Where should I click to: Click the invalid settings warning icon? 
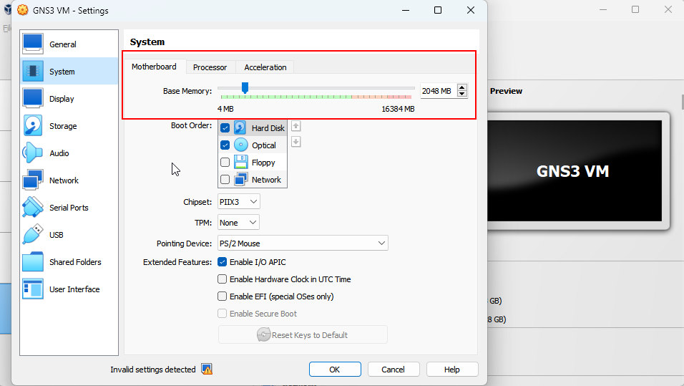pyautogui.click(x=207, y=370)
